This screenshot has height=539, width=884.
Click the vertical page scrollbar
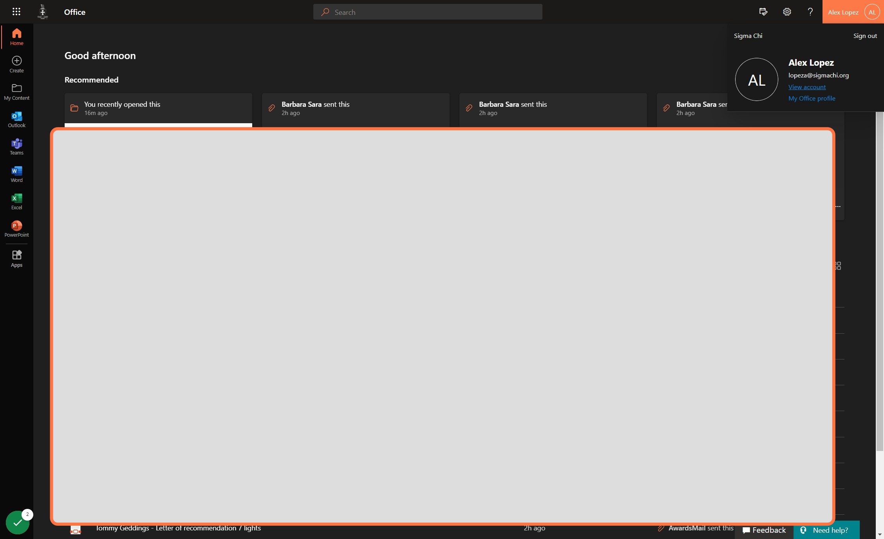[x=880, y=281]
